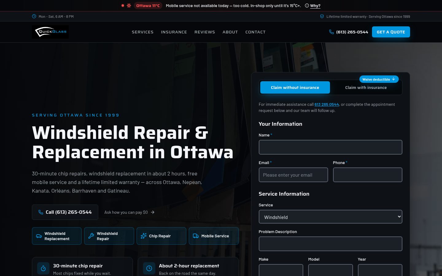442x276 pixels.
Task: Switch to Claim with insurance tab
Action: [366, 87]
